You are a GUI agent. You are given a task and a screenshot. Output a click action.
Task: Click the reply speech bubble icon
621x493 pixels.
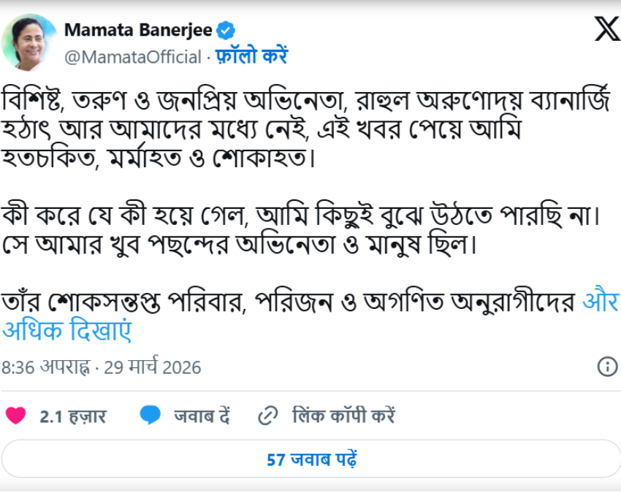[x=151, y=416]
